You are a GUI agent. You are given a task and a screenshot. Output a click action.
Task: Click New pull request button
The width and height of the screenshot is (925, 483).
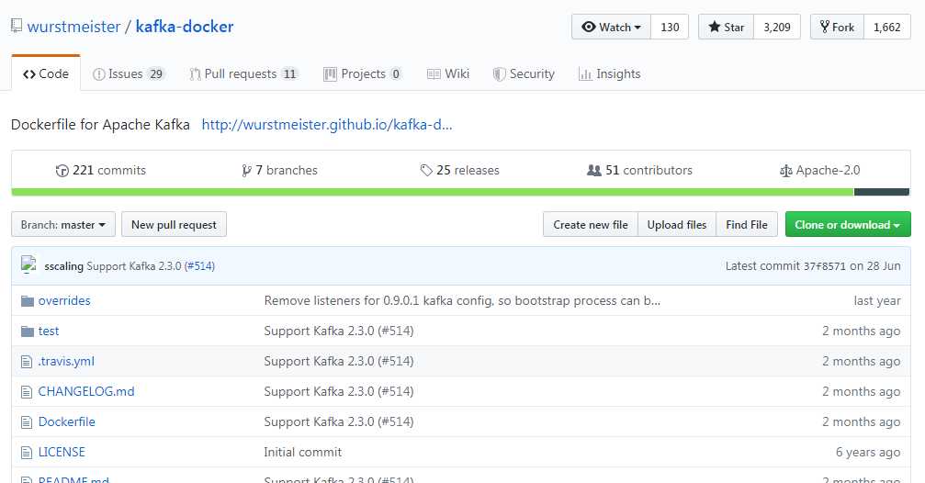point(174,225)
